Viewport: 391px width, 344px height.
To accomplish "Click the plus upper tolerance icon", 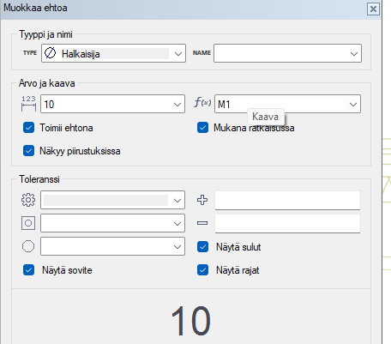I will [x=202, y=200].
